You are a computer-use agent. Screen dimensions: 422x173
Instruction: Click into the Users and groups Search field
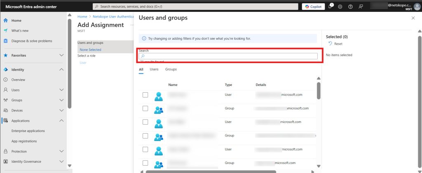228,56
